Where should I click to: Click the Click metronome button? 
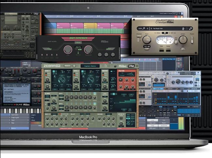pos(164,120)
